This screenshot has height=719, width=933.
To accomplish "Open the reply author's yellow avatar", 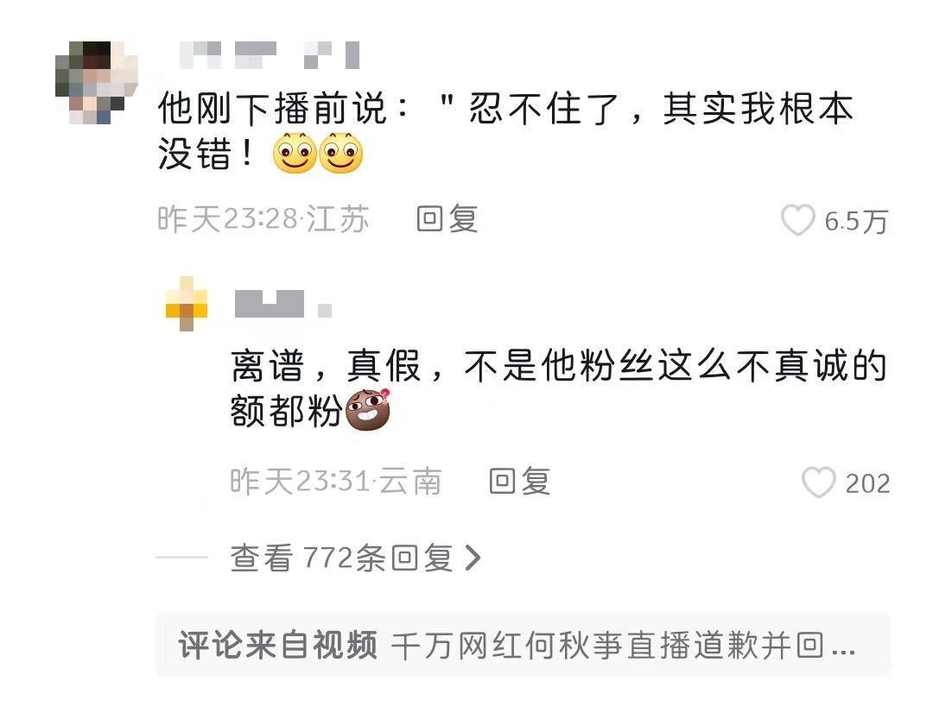I will (x=187, y=303).
